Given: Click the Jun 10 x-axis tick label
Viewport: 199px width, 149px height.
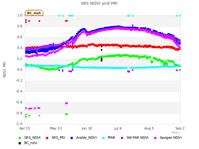Looking at the screenshot, I should [x=87, y=128].
